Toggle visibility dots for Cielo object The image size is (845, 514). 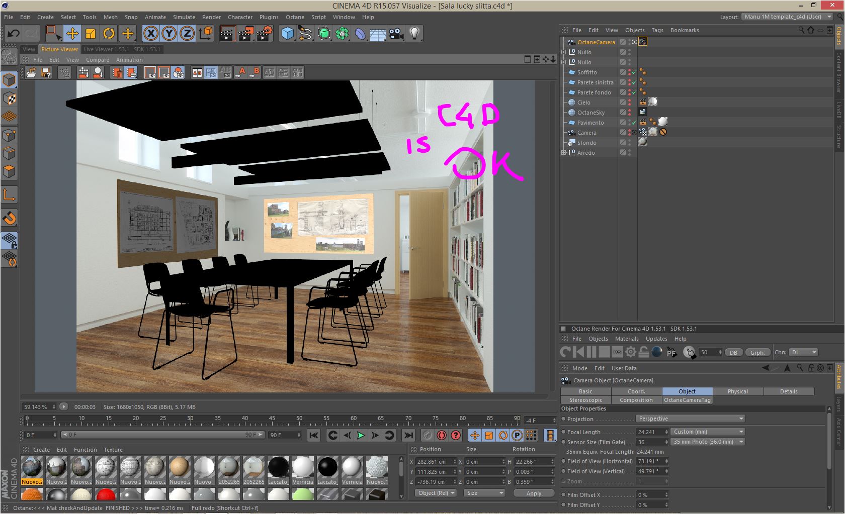(x=629, y=102)
